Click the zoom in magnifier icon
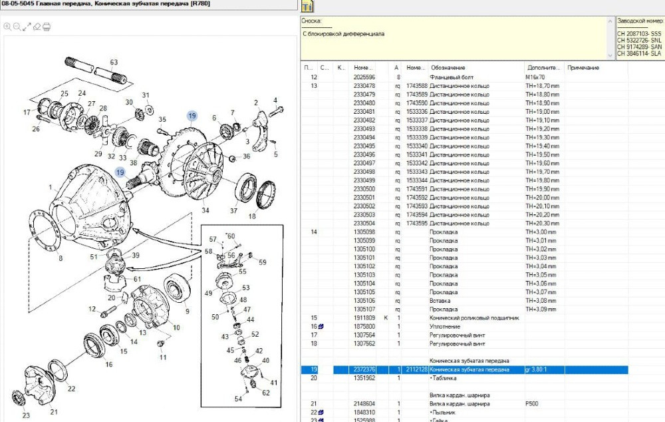 click(x=7, y=27)
